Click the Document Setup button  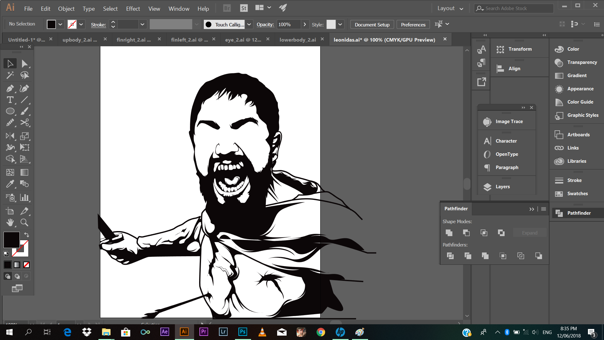point(372,25)
